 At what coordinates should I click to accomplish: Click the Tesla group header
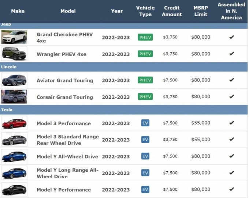pyautogui.click(x=124, y=110)
